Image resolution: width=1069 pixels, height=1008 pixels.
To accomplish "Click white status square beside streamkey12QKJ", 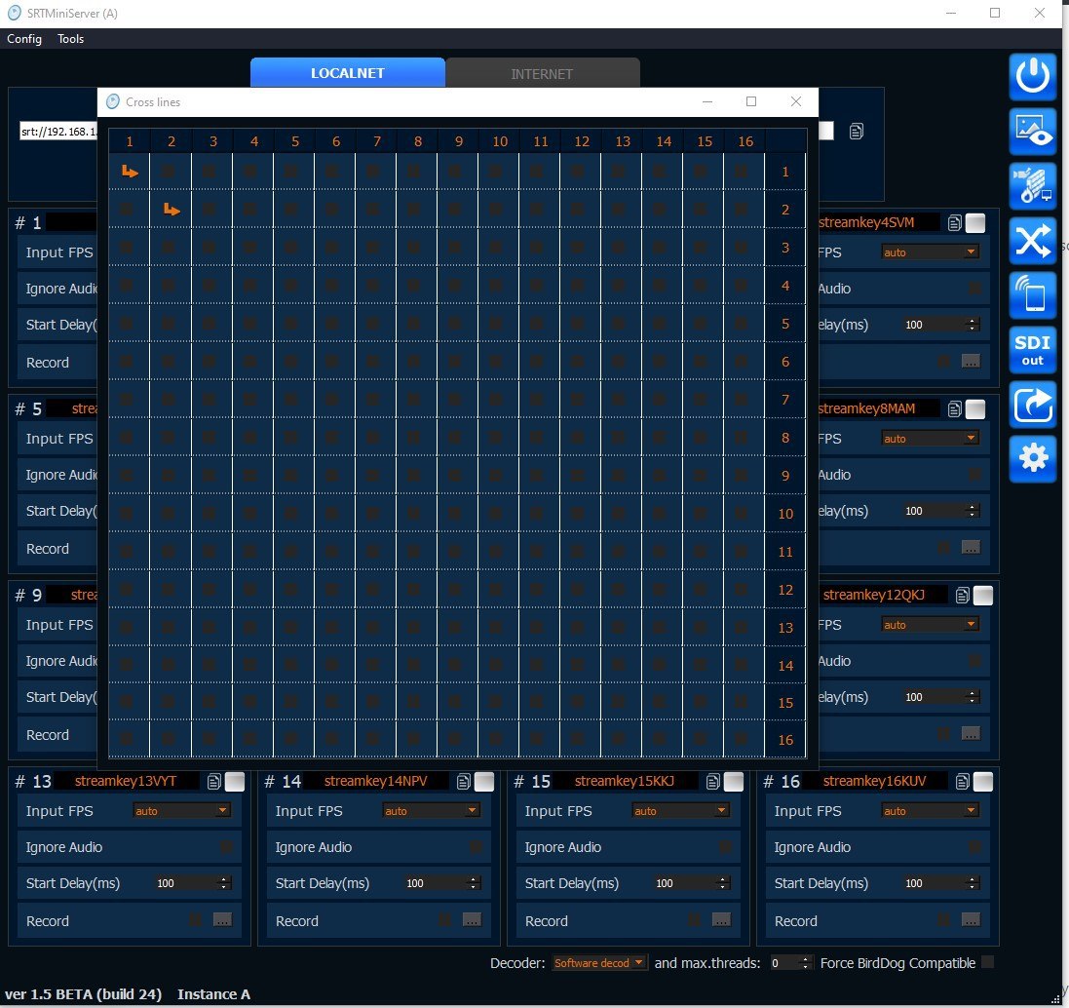I will click(983, 596).
